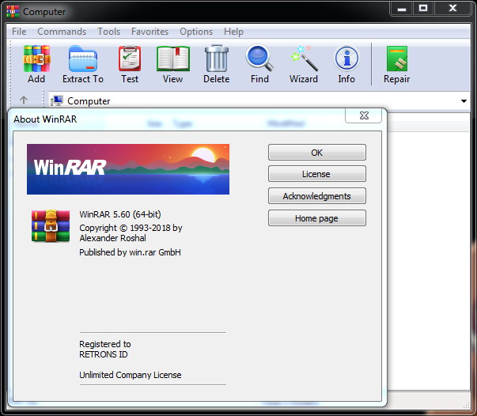
Task: Click the Extract To folder icon
Action: click(x=83, y=59)
